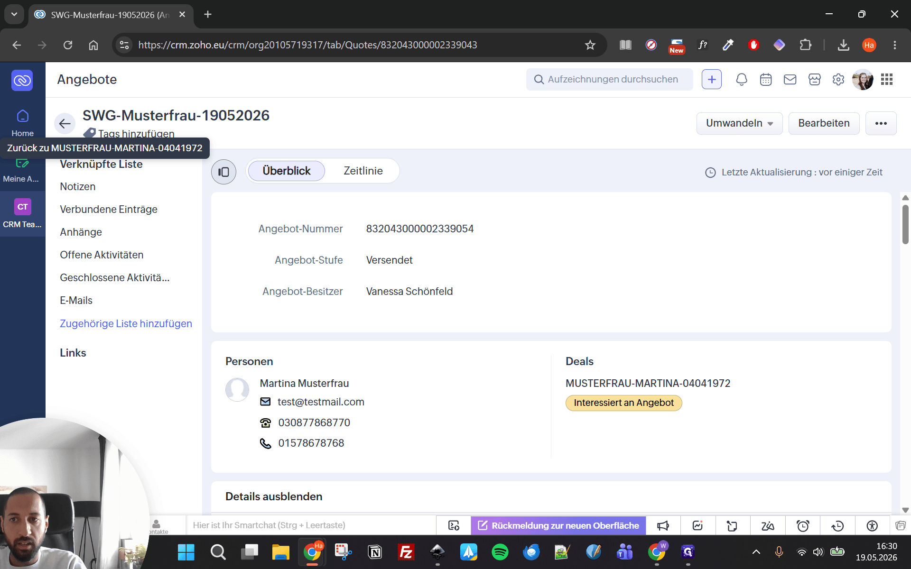The width and height of the screenshot is (911, 569).
Task: Open the marketplace store icon
Action: point(815,80)
